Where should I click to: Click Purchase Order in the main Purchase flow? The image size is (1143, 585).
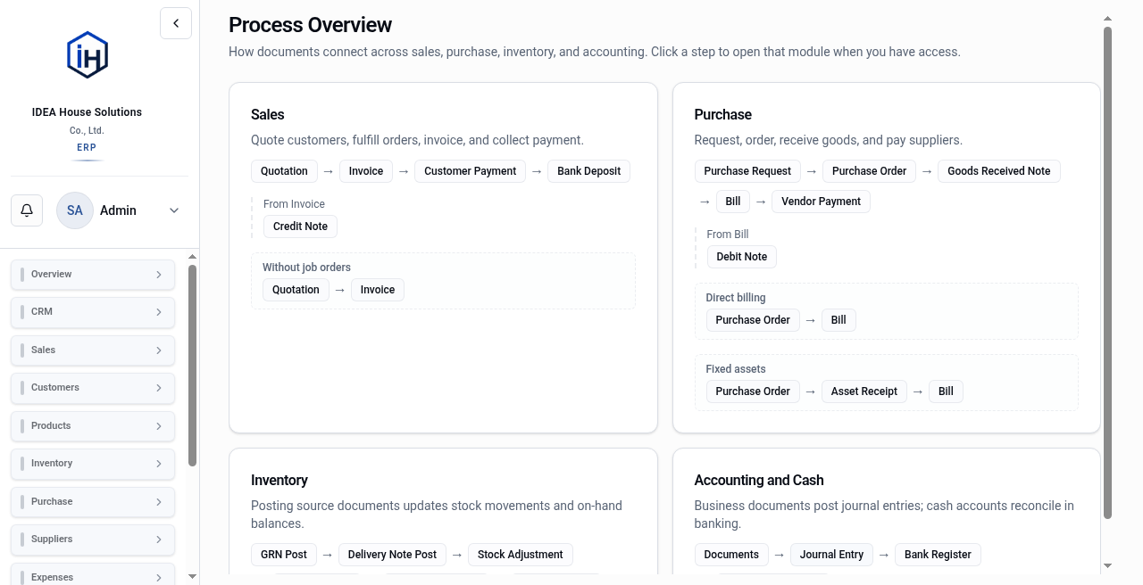869,171
